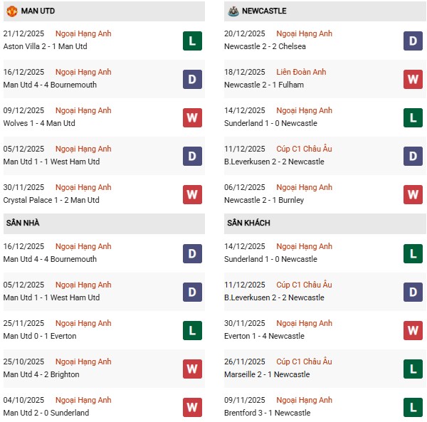Viewport: 427px width, 422px height.
Task: Click the Man Utd 2 - 0 Sunderland result
Action: [46, 413]
